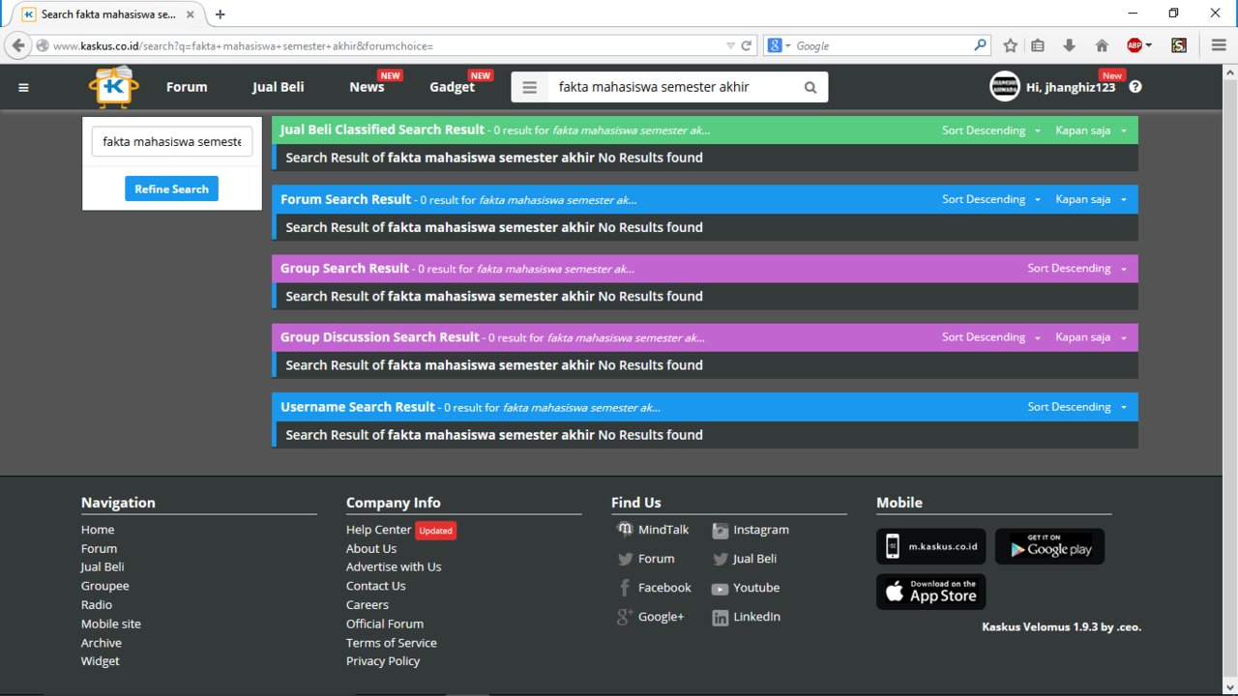This screenshot has width=1238, height=696.
Task: Open Kapan saja in Jual Beli results
Action: [x=1091, y=130]
